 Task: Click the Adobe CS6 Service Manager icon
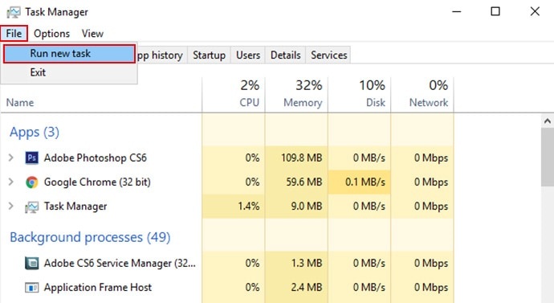click(x=32, y=263)
